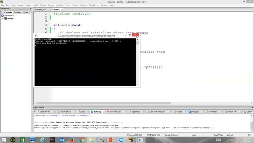Screen dimensions: 254x143
Task: Click the editor horizontal scrollbar
Action: 103,103
